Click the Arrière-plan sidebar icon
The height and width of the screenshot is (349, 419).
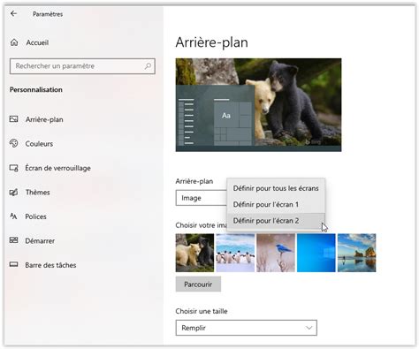tap(14, 119)
